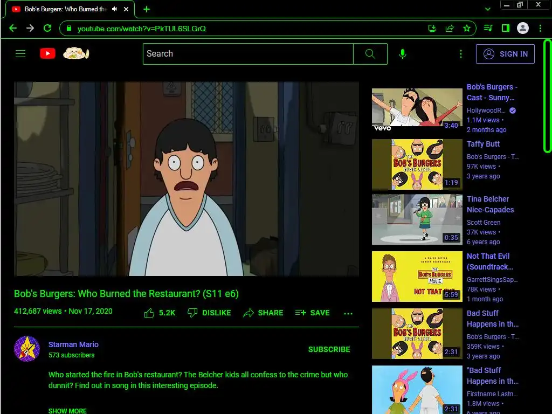
Task: Go back using the browser back arrow
Action: (13, 28)
